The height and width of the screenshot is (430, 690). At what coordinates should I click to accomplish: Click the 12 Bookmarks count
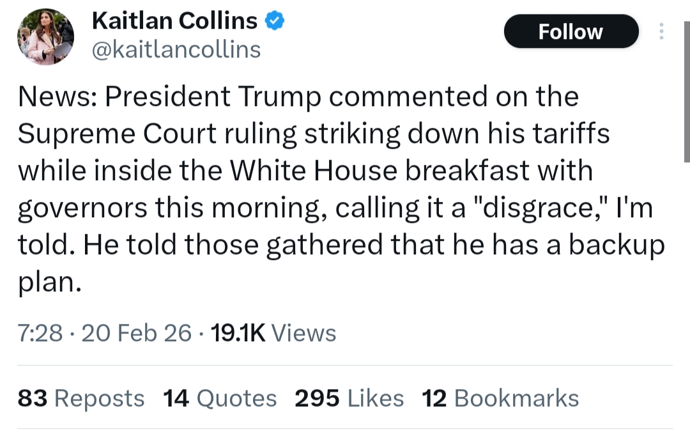coord(500,398)
